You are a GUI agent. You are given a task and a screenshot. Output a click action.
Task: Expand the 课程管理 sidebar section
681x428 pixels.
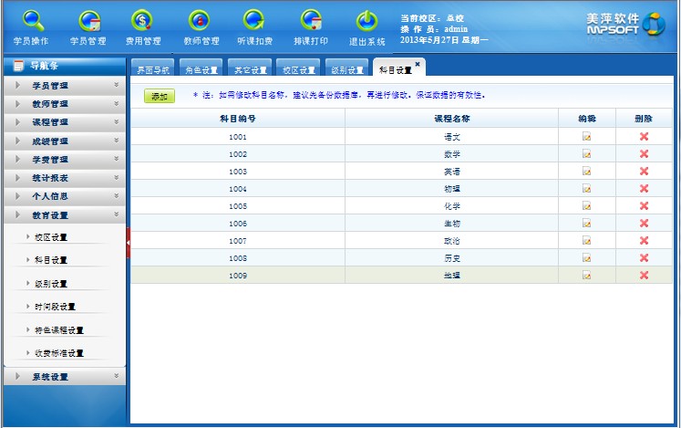tap(63, 122)
